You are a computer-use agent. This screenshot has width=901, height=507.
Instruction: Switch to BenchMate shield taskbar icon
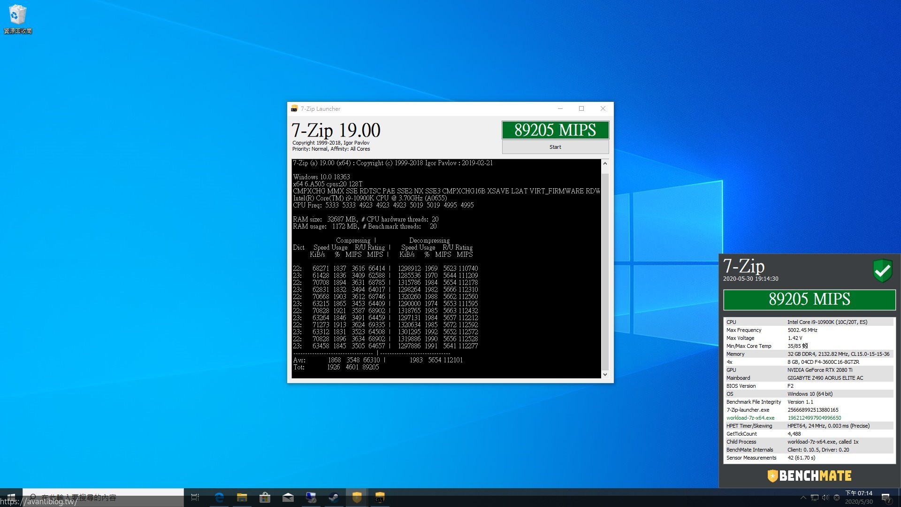(x=357, y=498)
